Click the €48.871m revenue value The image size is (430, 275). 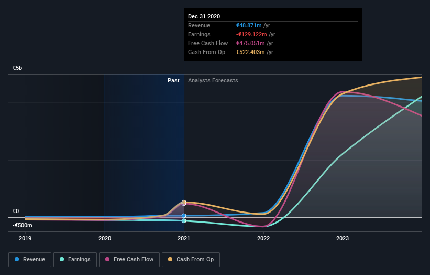[x=249, y=25]
